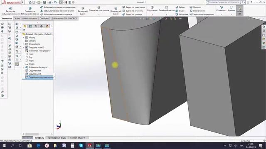This screenshot has height=149, width=266.
Task: Click the Повернутая бобышка/основание tool
Action: (30, 11)
